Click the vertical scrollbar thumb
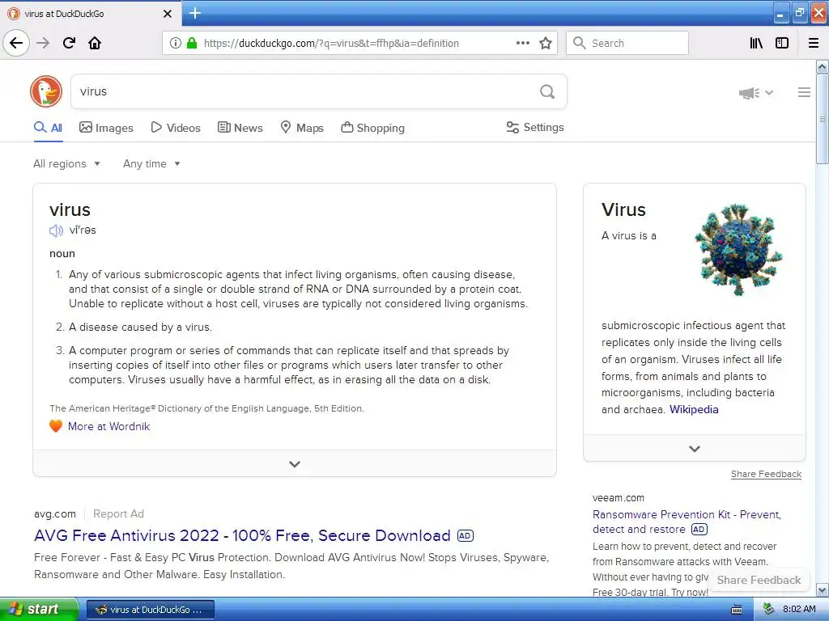This screenshot has width=829, height=621. pos(823,119)
